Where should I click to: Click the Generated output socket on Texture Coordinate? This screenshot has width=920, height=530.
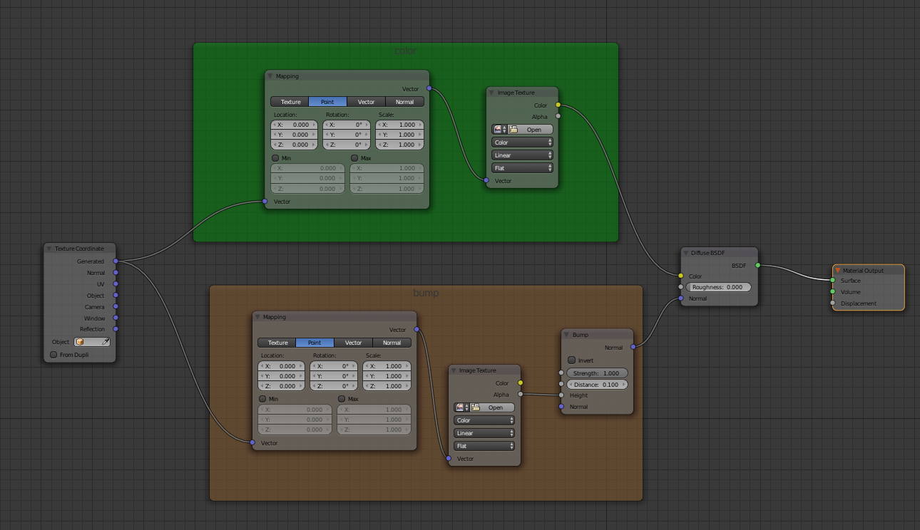tap(116, 261)
